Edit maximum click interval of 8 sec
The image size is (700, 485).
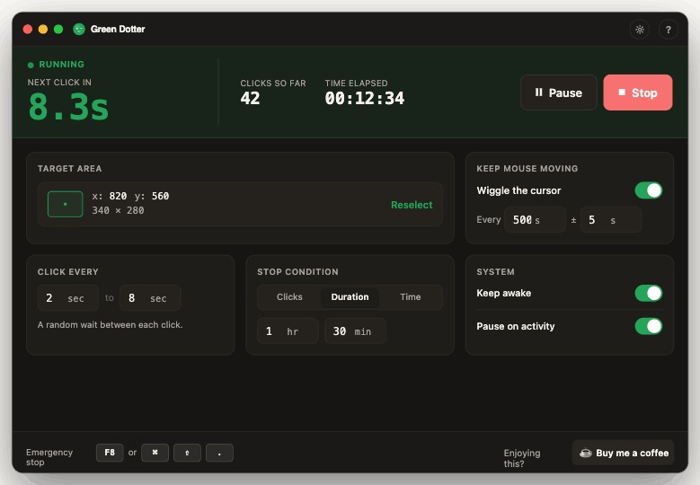[x=150, y=297]
